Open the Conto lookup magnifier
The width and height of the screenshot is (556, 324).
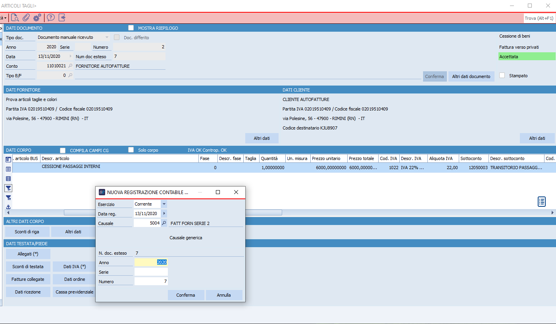click(70, 66)
